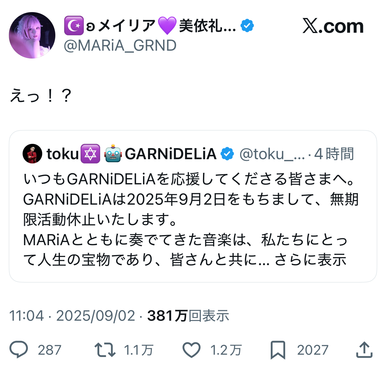Viewport: 386px width, 373px height.
Task: Repost this tweet via retweet icon
Action: pyautogui.click(x=105, y=350)
